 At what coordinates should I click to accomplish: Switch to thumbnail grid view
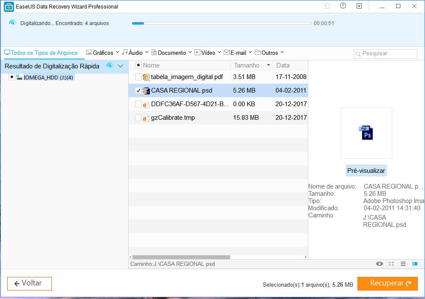point(391,264)
